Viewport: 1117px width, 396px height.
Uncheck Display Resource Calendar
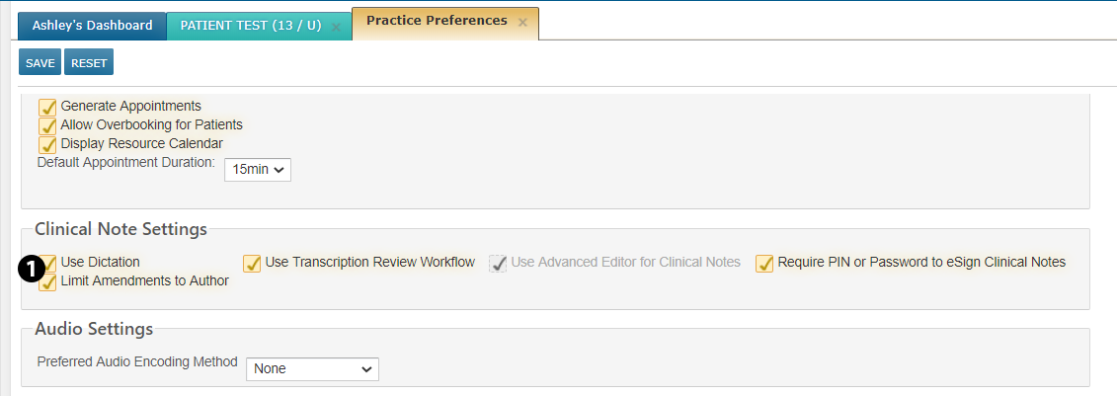tap(46, 144)
